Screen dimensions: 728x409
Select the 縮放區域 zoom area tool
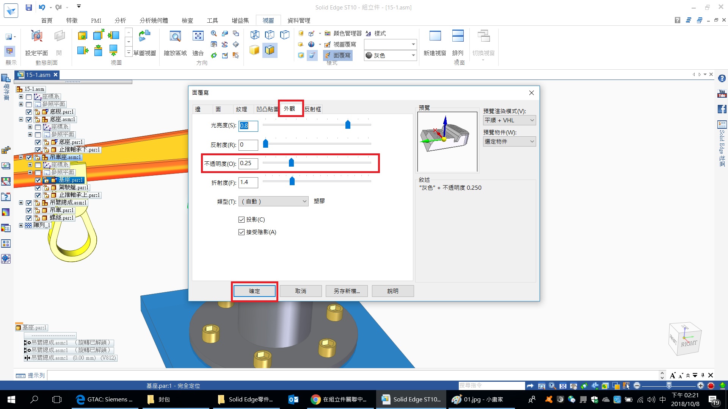tap(175, 42)
